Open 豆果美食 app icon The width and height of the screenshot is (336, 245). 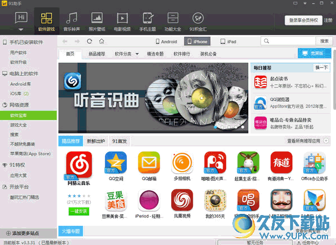116,200
